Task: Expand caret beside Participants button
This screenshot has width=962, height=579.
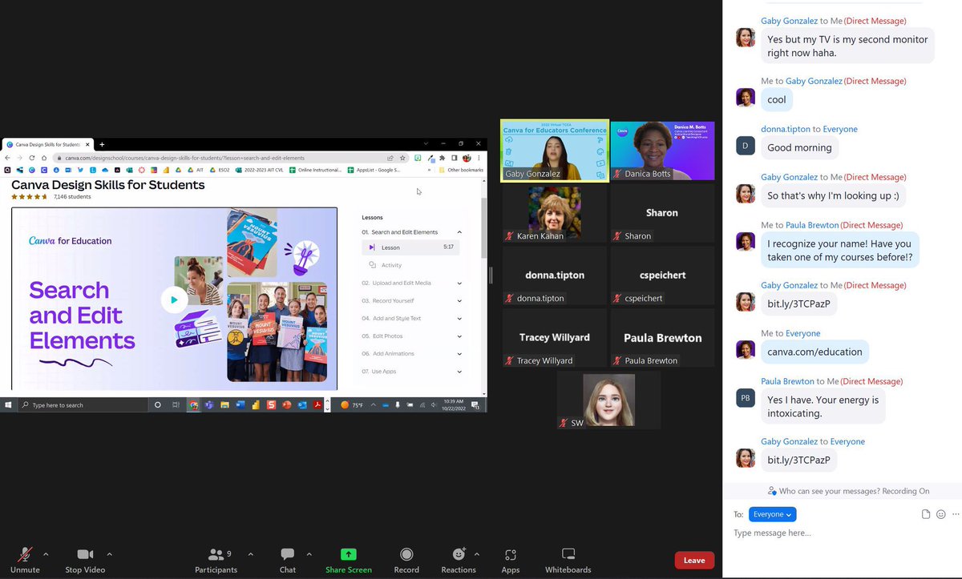Action: tap(251, 553)
